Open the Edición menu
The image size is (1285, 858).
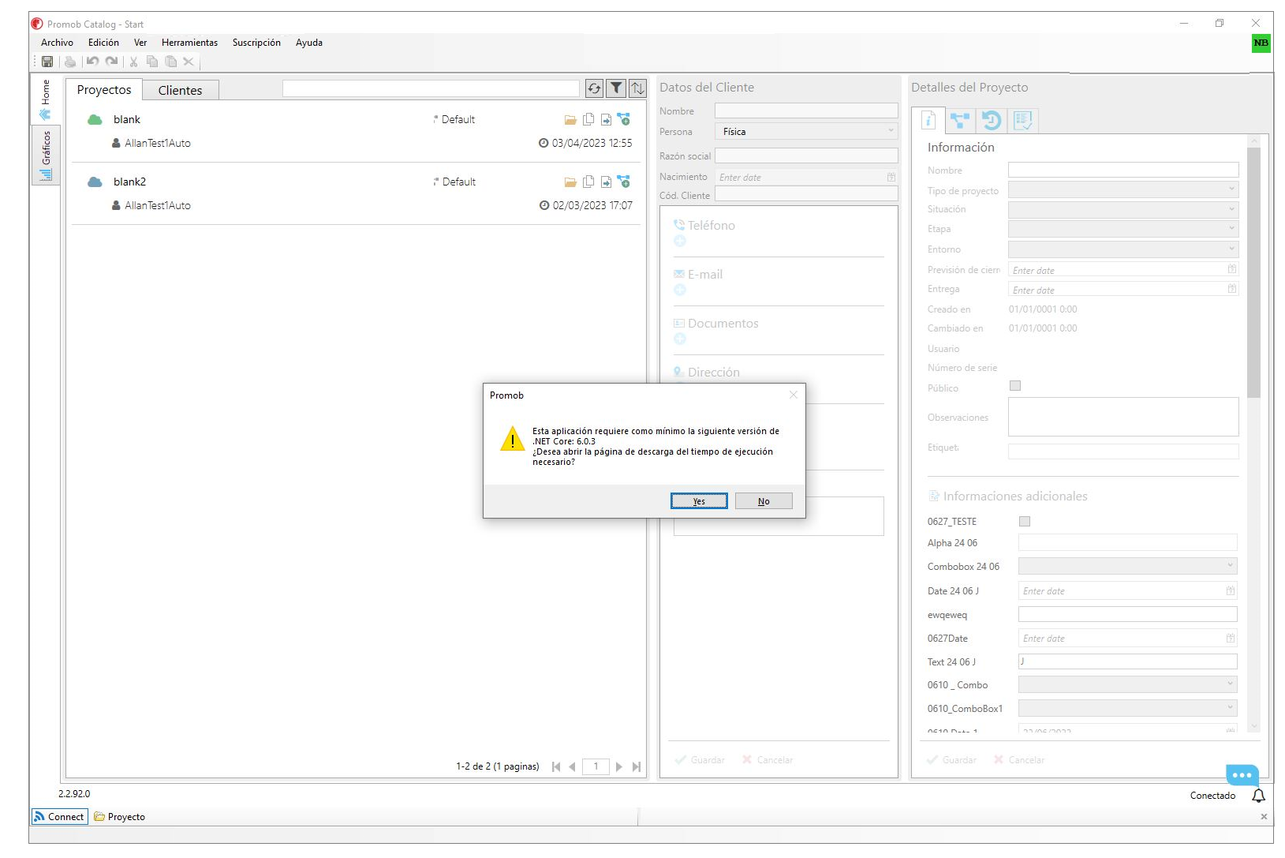tap(103, 43)
